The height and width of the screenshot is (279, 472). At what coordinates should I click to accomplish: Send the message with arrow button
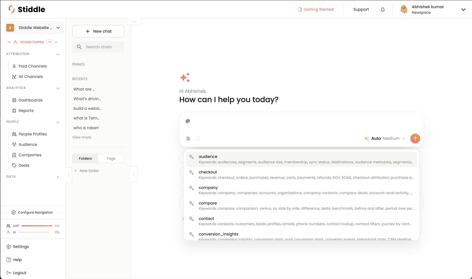click(x=415, y=139)
